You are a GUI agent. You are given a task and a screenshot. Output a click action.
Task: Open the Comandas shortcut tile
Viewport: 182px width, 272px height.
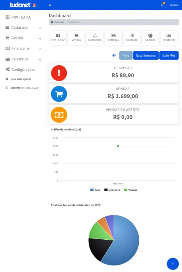tap(95, 38)
